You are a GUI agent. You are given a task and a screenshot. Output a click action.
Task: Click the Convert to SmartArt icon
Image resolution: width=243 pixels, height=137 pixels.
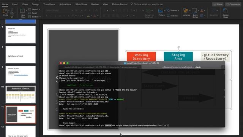pyautogui.click(x=148, y=11)
